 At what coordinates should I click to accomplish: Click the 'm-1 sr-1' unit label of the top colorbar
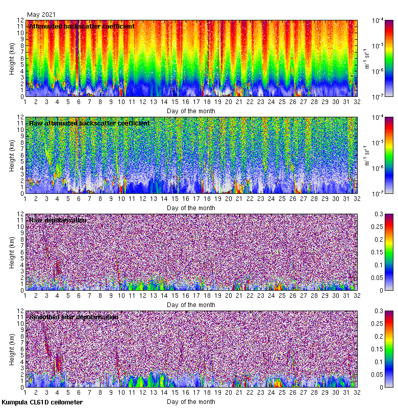tap(367, 58)
